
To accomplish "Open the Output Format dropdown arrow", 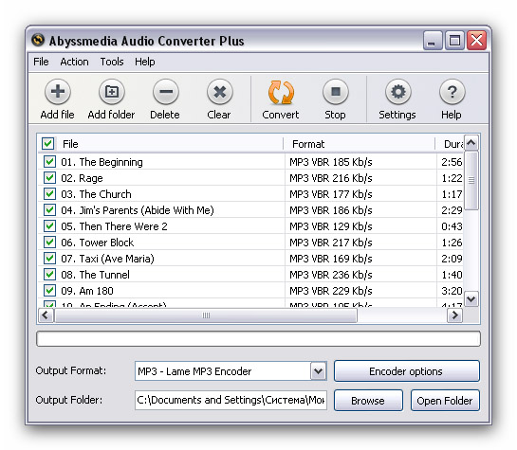I will pyautogui.click(x=318, y=371).
